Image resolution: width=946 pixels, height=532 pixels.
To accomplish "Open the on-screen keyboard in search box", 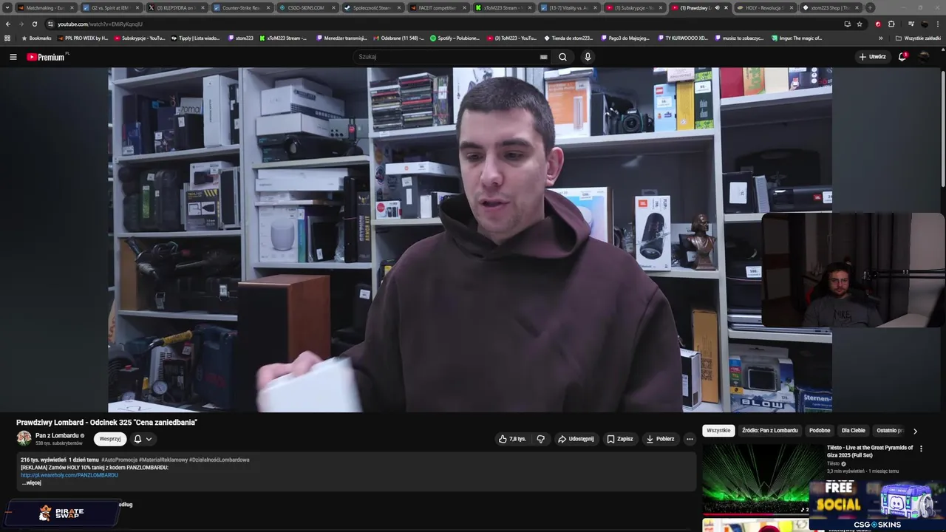I will point(544,57).
